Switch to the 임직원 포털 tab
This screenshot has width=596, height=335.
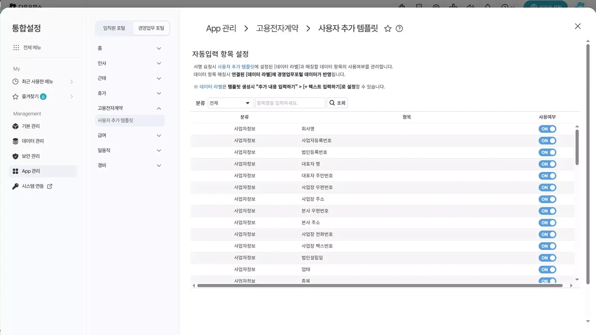[113, 28]
